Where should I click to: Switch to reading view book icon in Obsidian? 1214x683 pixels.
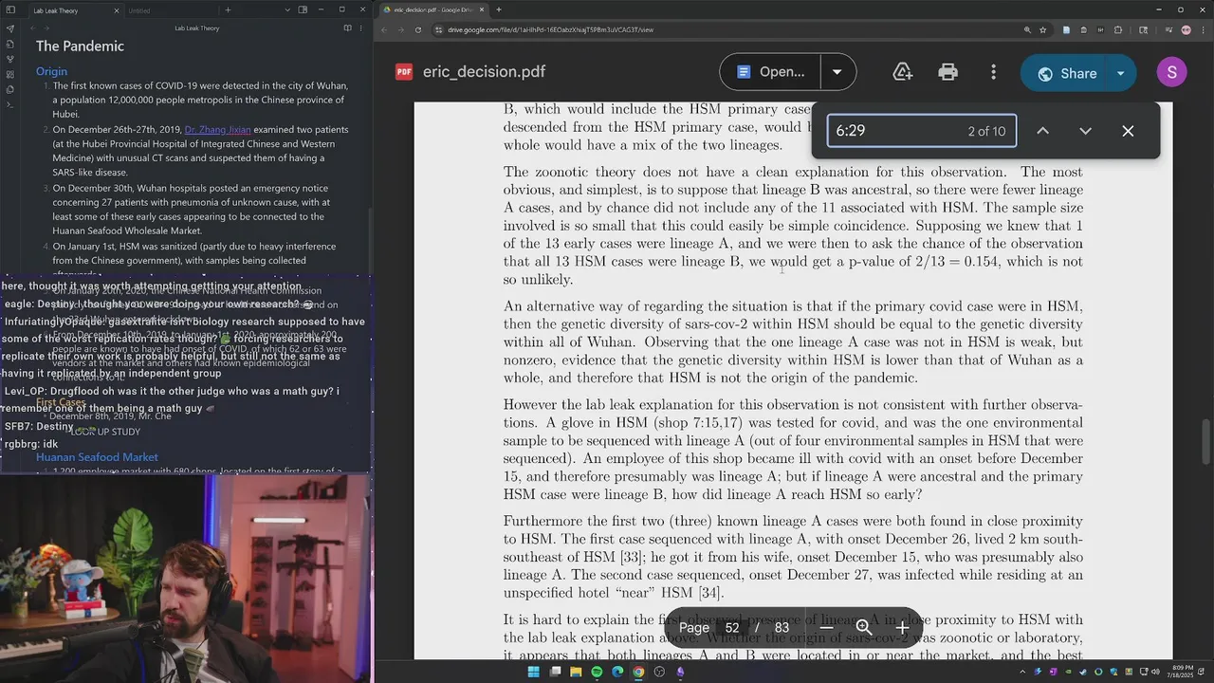347,28
